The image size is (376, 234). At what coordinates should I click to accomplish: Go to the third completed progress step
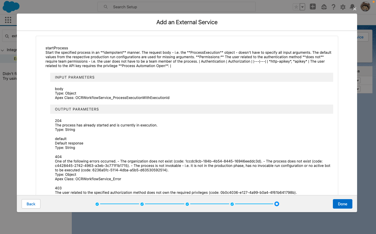pyautogui.click(x=187, y=204)
